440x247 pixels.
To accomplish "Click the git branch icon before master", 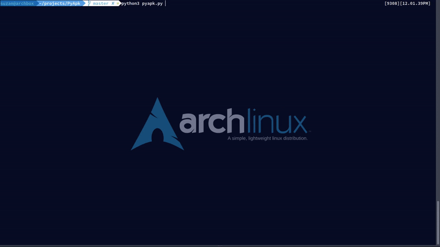I will (x=89, y=3).
